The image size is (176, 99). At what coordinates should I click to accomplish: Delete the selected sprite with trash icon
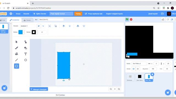pos(152,74)
